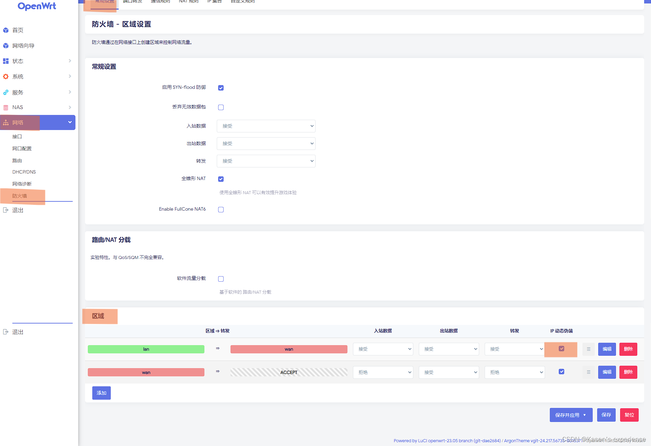The image size is (651, 446).
Task: Click the 保存并应用 button
Action: pos(567,415)
